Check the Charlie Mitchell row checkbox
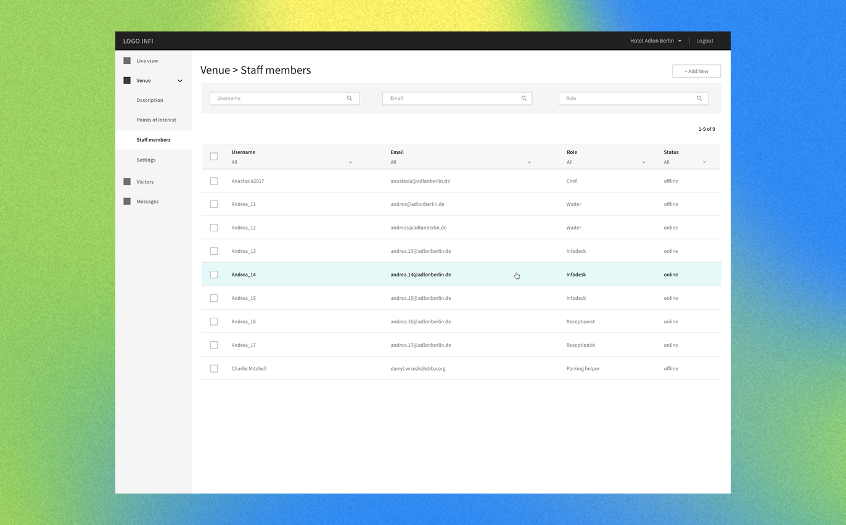This screenshot has height=525, width=846. point(214,368)
